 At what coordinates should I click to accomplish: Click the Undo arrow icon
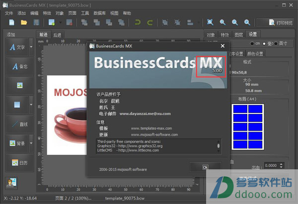point(138,22)
